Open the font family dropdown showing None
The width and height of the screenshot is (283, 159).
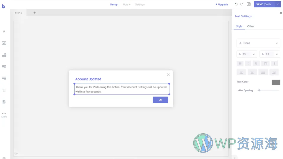coord(258,43)
